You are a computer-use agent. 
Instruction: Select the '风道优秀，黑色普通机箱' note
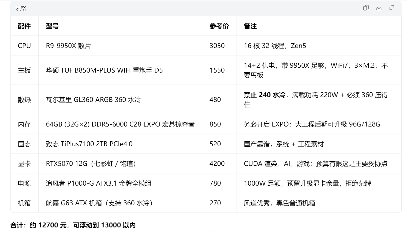point(279,203)
